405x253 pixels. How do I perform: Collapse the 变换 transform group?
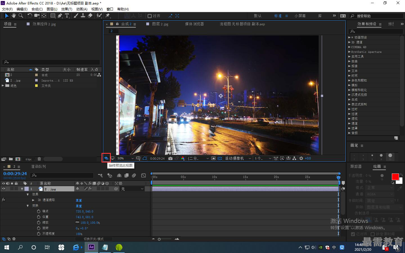(28, 205)
